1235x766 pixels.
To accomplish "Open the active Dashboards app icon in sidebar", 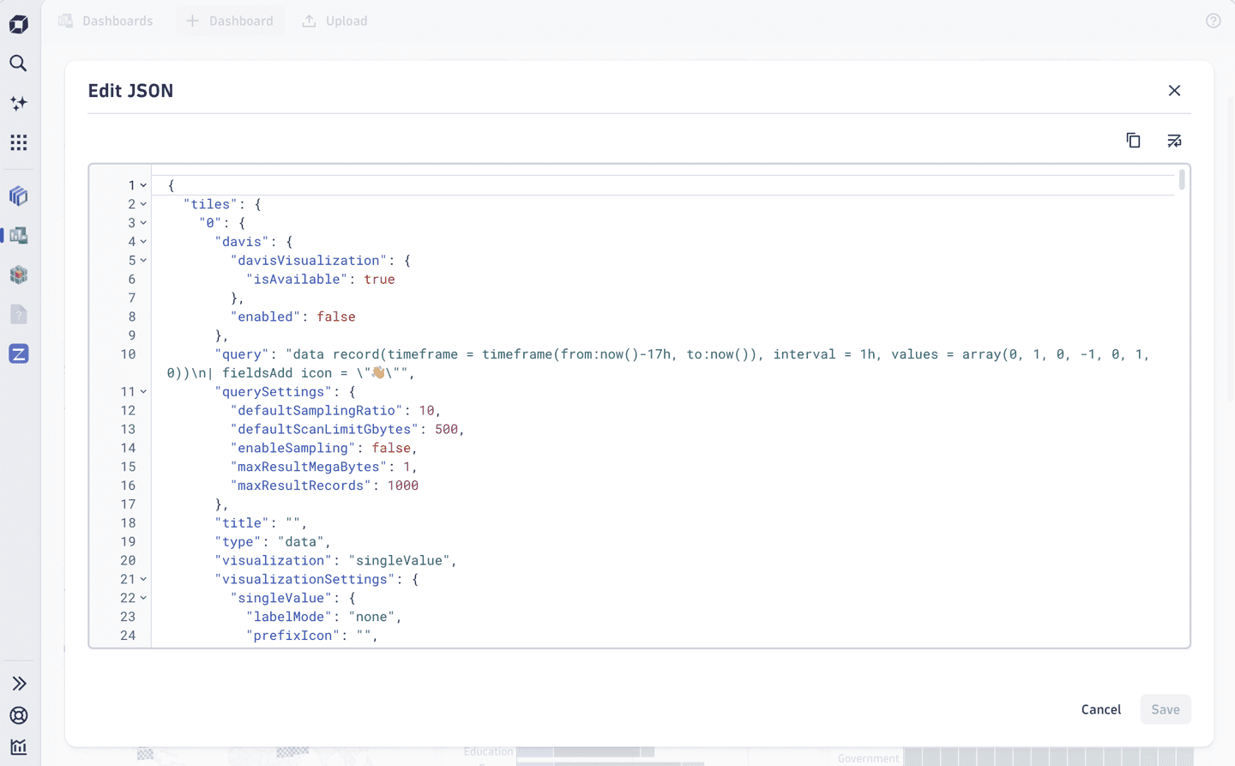I will [x=18, y=235].
